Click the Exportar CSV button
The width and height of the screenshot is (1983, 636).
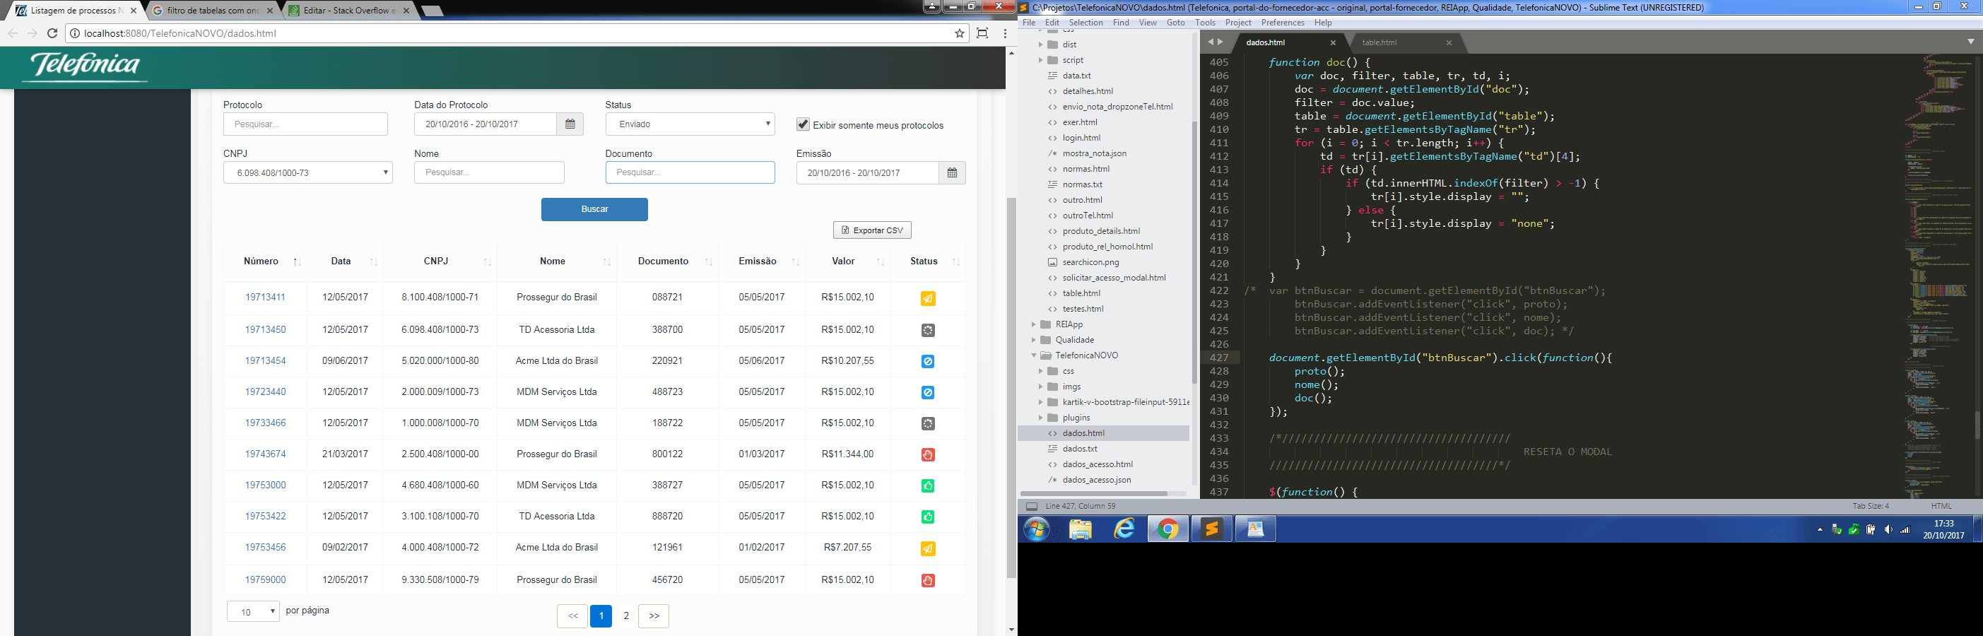[872, 230]
